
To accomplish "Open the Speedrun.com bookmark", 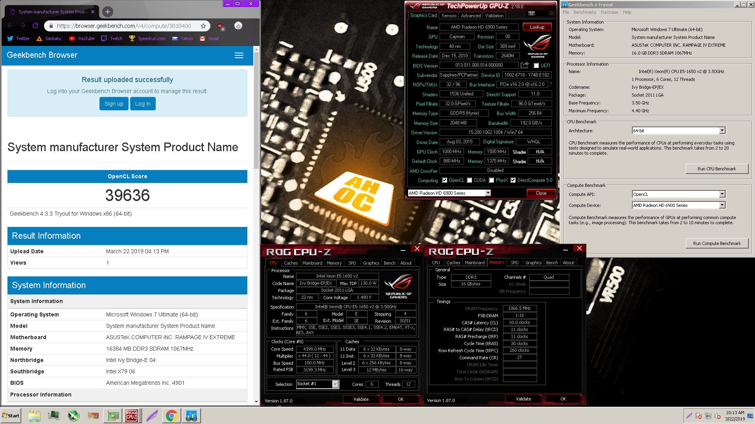I will 147,38.
